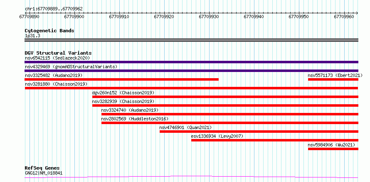Click the purple bar under nsv4329469

(191, 71)
